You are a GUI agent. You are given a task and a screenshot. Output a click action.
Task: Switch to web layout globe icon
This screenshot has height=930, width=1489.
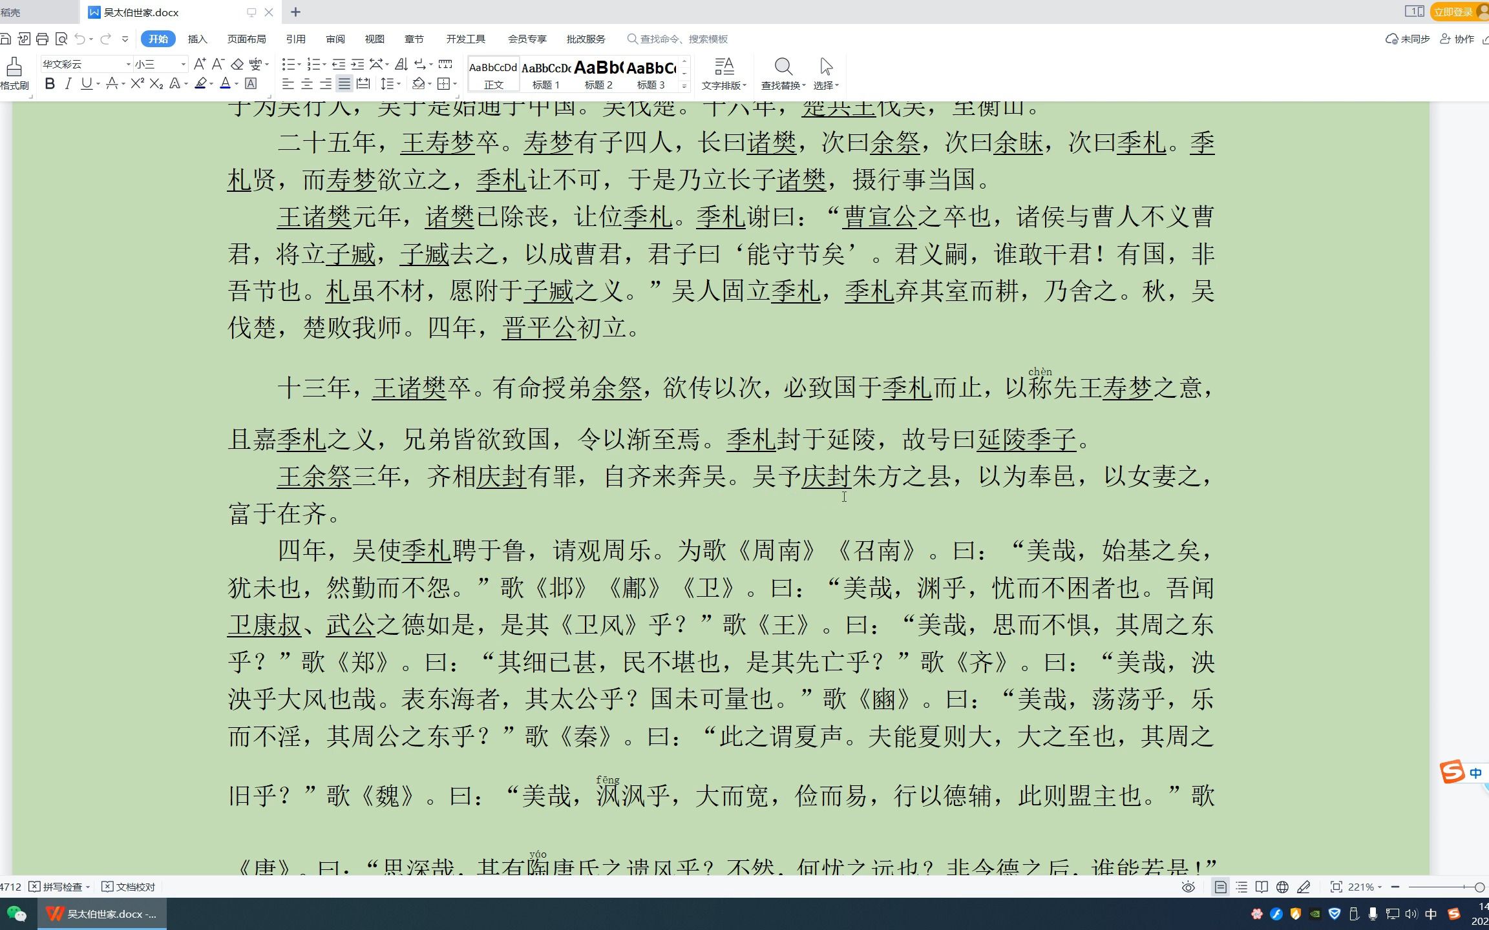[1283, 887]
